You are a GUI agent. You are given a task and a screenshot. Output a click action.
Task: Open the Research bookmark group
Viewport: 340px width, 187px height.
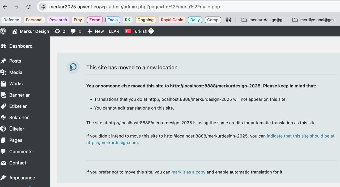tap(58, 20)
